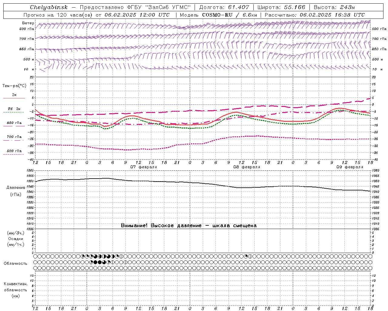Viewport: 388px width, 311px height.
Task: Click the Прогноз на 120 часа(ов) text
Action: (x=59, y=15)
